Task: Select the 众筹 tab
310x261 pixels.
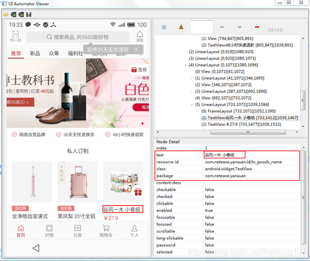Action: 54,53
